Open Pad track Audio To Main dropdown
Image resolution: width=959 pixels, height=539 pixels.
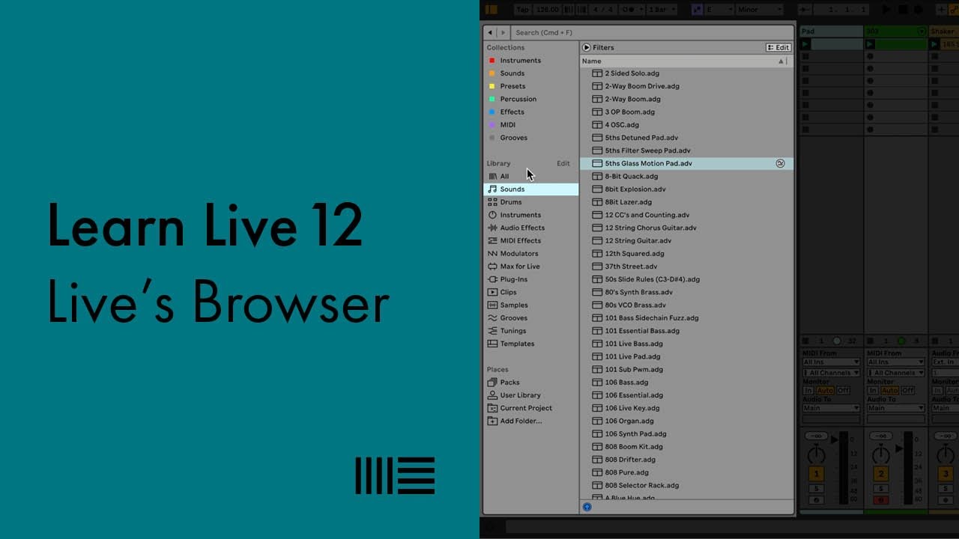tap(832, 408)
